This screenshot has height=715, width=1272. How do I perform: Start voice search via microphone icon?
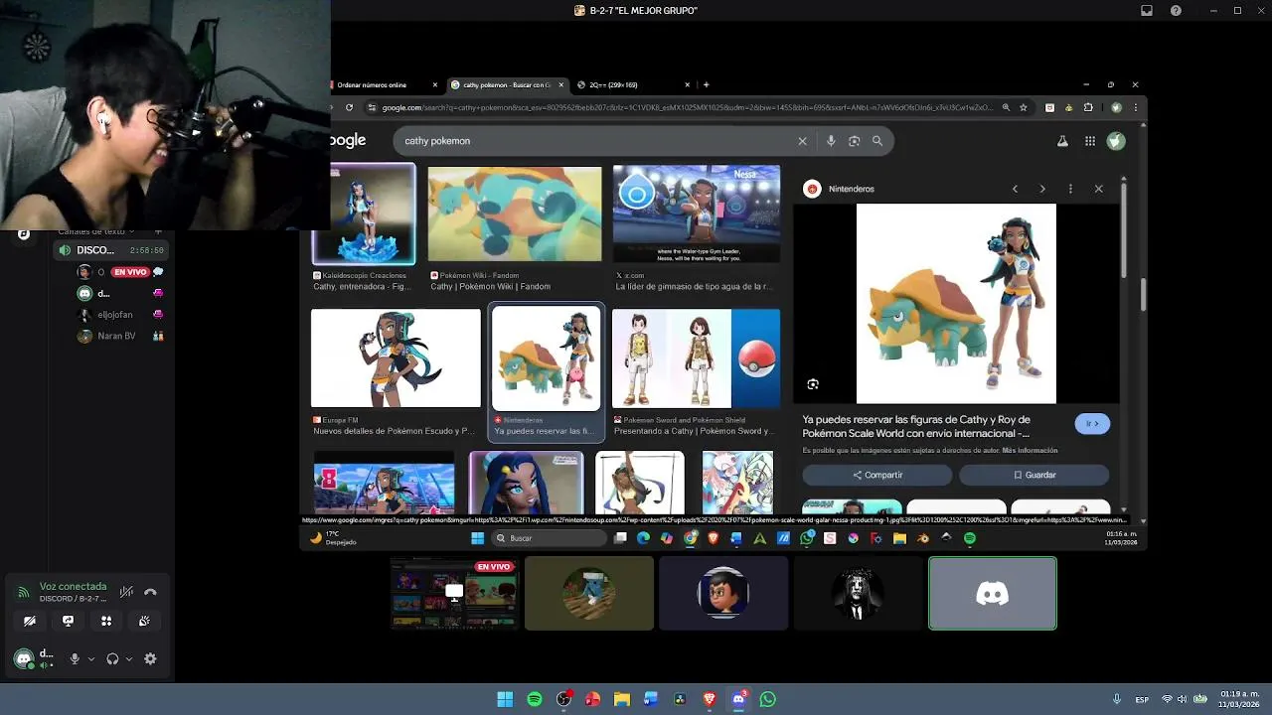(831, 141)
